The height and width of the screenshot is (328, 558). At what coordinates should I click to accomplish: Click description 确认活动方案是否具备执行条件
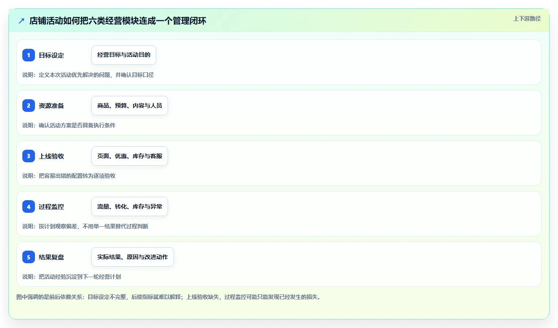(x=77, y=125)
